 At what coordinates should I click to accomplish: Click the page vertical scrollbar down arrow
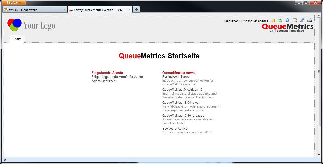pos(319,155)
